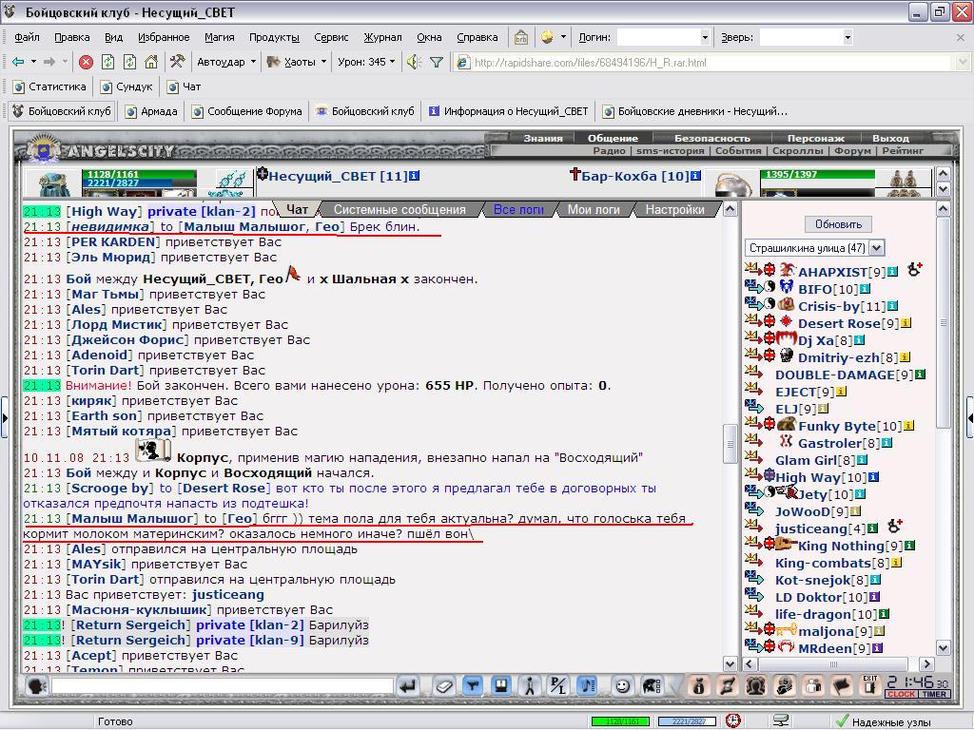Viewport: 974px width, 730px height.
Task: Click mana bar 2221/2827
Action: click(x=139, y=183)
